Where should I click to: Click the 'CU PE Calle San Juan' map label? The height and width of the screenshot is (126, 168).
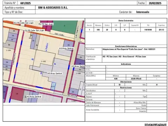[x=34, y=30]
